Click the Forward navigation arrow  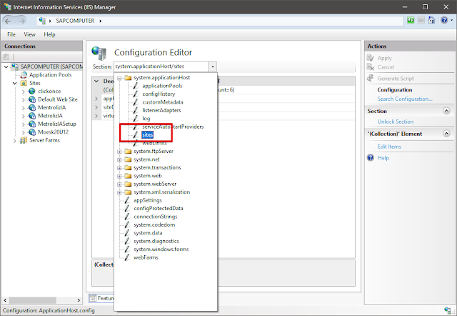coord(22,21)
